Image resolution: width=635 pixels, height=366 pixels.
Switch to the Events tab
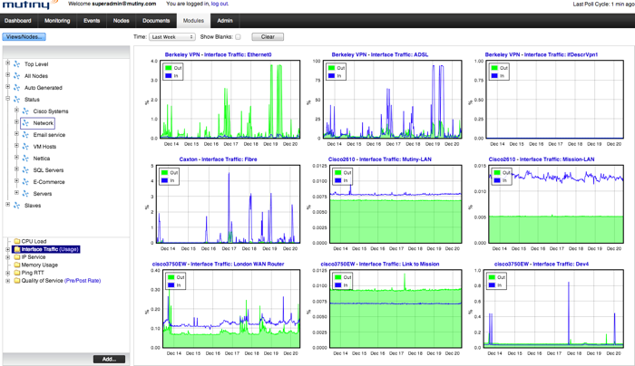(92, 21)
